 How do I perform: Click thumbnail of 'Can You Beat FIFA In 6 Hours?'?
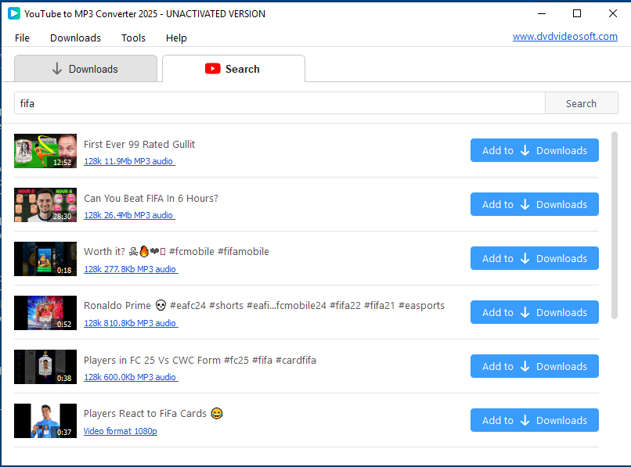click(45, 205)
